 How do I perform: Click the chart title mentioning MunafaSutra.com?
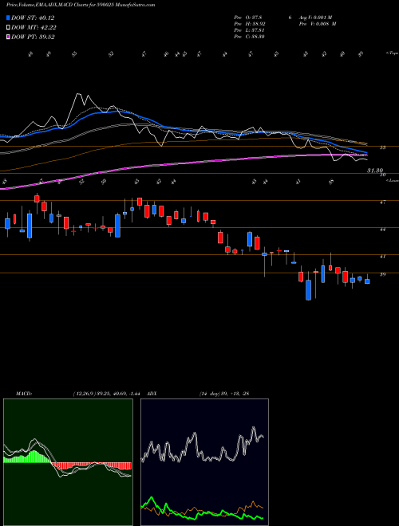81,6
